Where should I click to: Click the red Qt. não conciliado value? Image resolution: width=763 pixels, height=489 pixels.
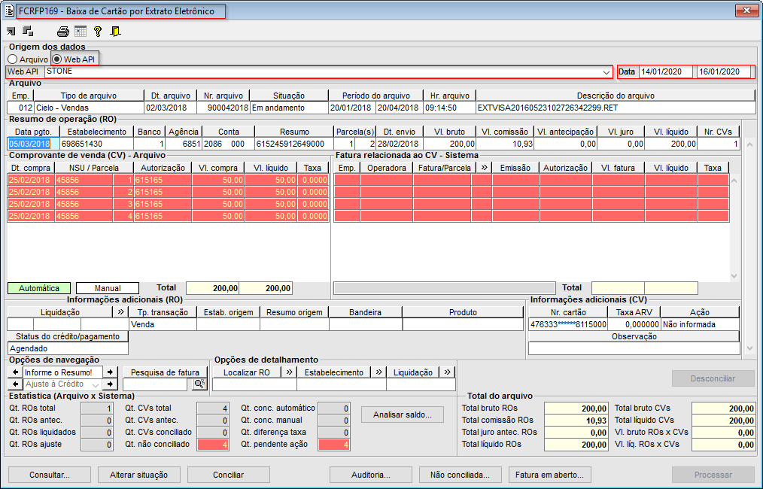213,444
